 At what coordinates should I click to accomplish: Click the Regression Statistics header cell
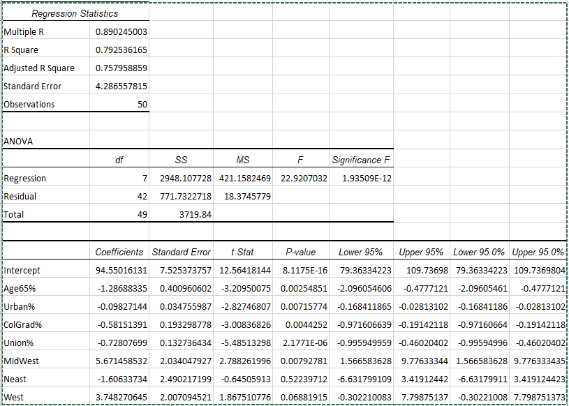click(75, 13)
